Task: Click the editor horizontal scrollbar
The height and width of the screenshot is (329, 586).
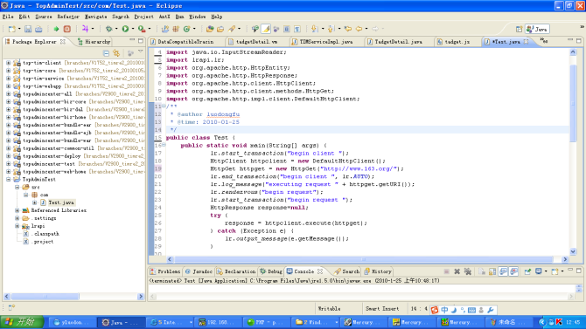Action: point(364,259)
